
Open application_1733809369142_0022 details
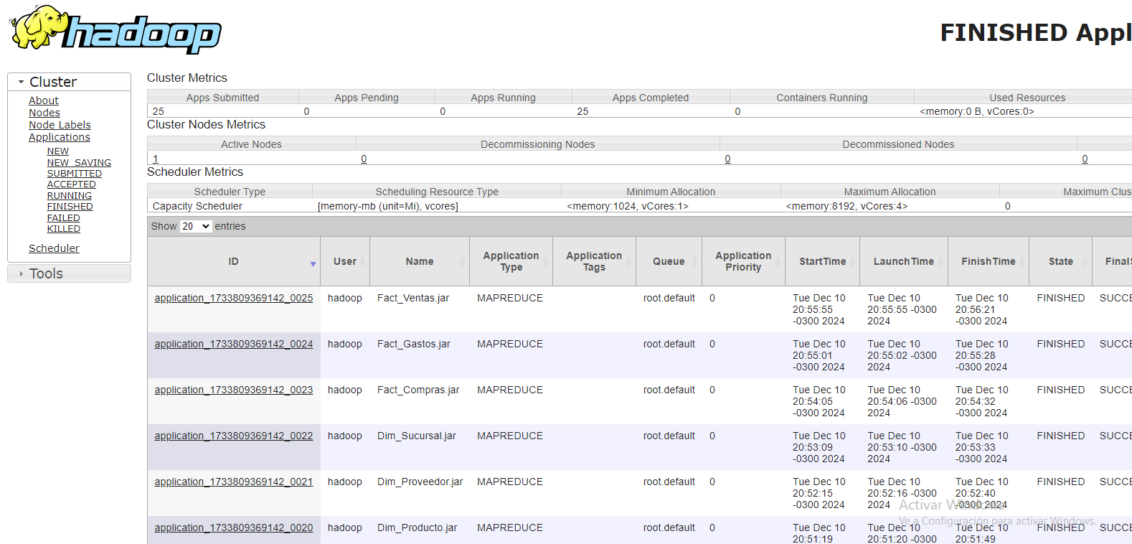tap(234, 436)
